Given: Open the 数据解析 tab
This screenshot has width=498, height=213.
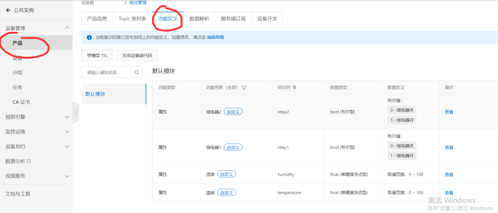Looking at the screenshot, I should [199, 19].
